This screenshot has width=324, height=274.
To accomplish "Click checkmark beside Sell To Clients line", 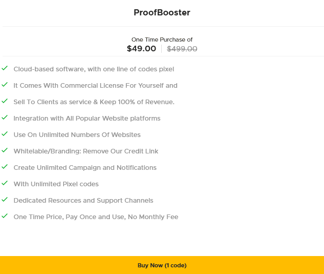I will pos(5,101).
